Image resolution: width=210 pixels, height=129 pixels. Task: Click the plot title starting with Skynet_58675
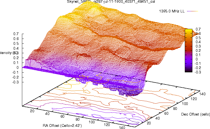[x=111, y=2]
